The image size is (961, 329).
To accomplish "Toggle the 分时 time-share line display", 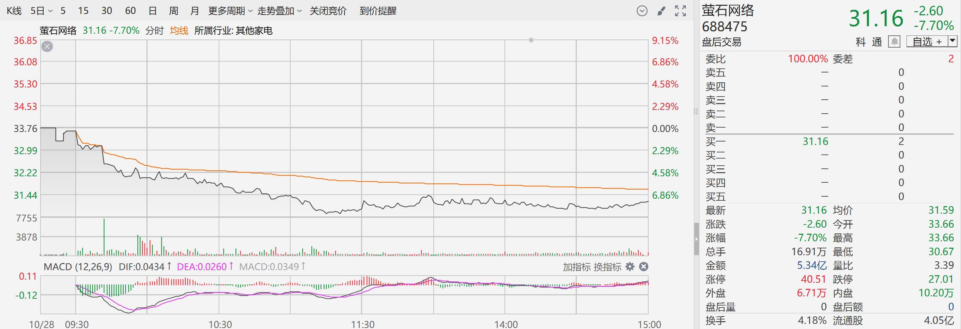I will tap(154, 31).
